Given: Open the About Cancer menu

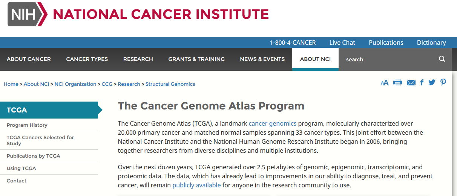Looking at the screenshot, I should click(29, 59).
